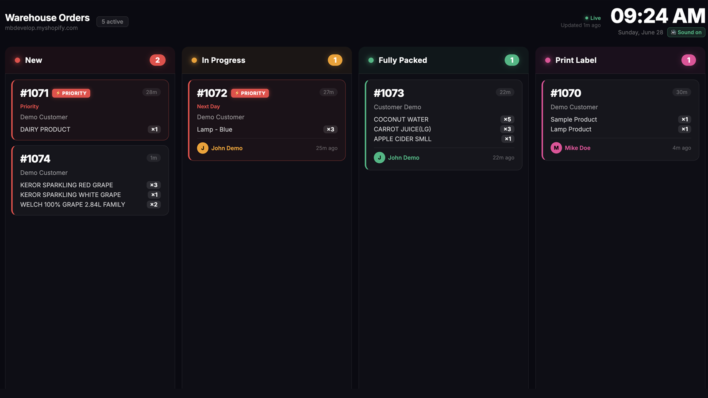Click the green count badge in Fully Packed
Image resolution: width=708 pixels, height=398 pixels.
click(512, 60)
